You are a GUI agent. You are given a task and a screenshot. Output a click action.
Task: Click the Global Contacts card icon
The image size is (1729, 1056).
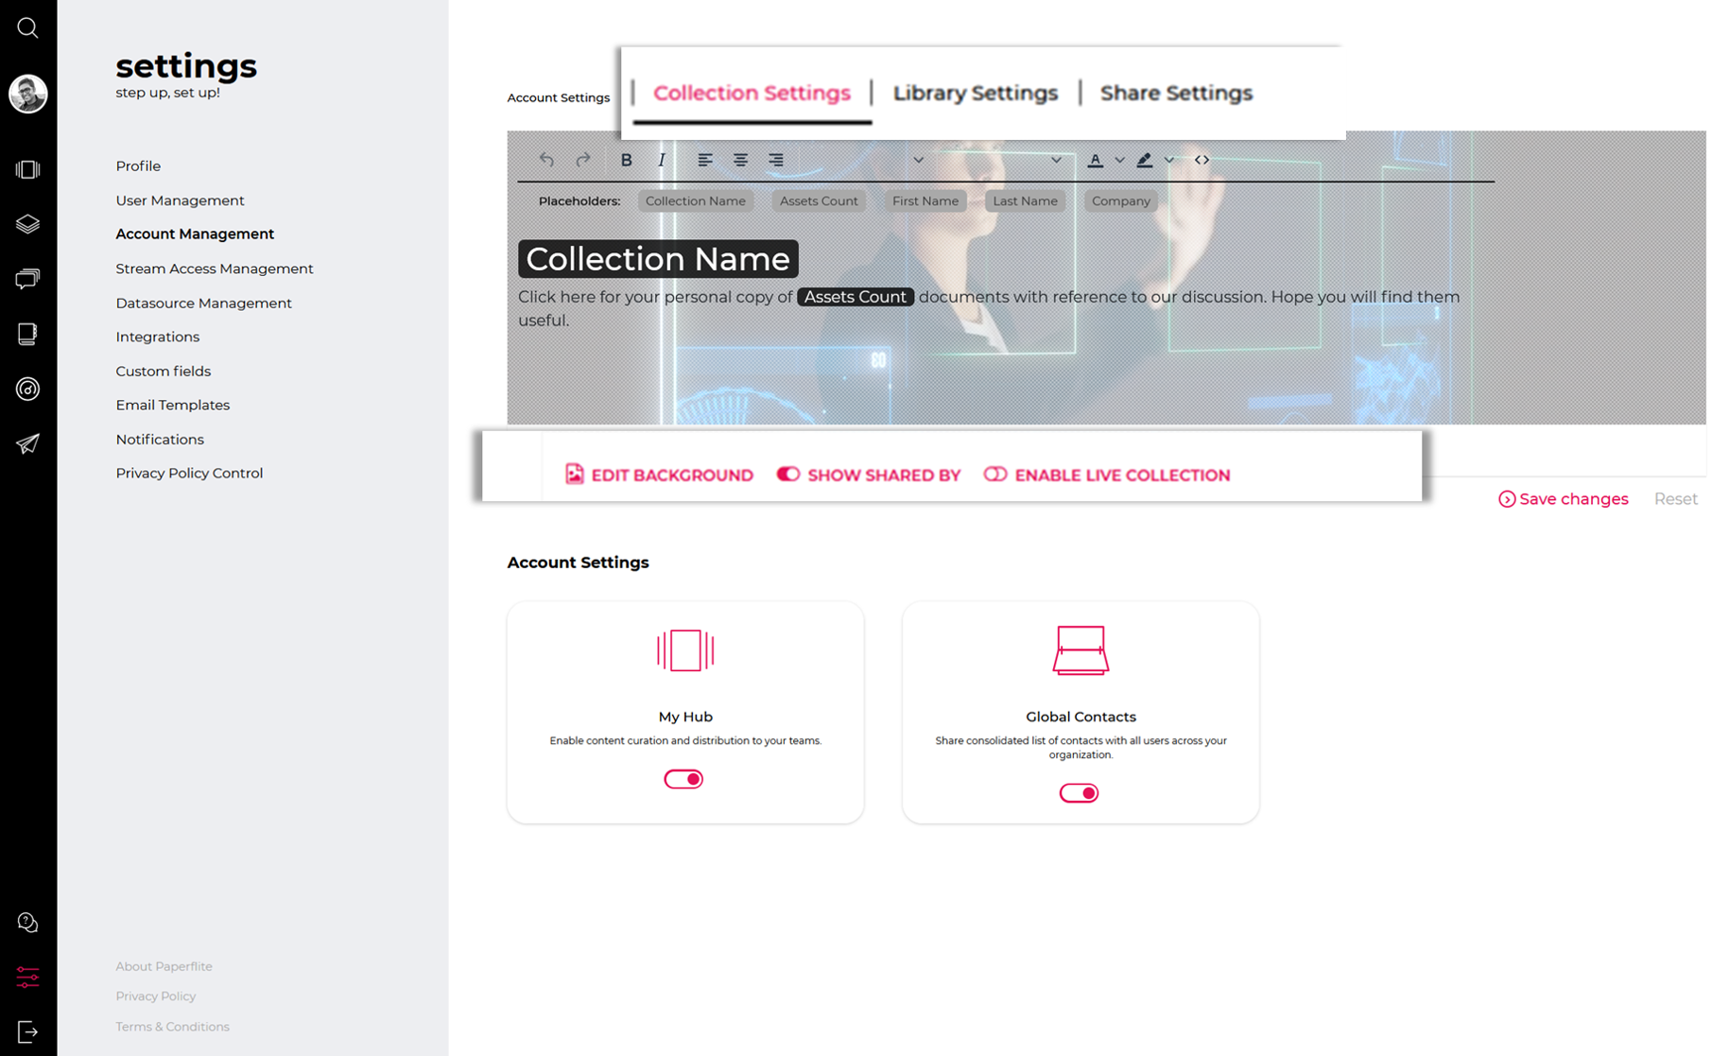click(1081, 650)
